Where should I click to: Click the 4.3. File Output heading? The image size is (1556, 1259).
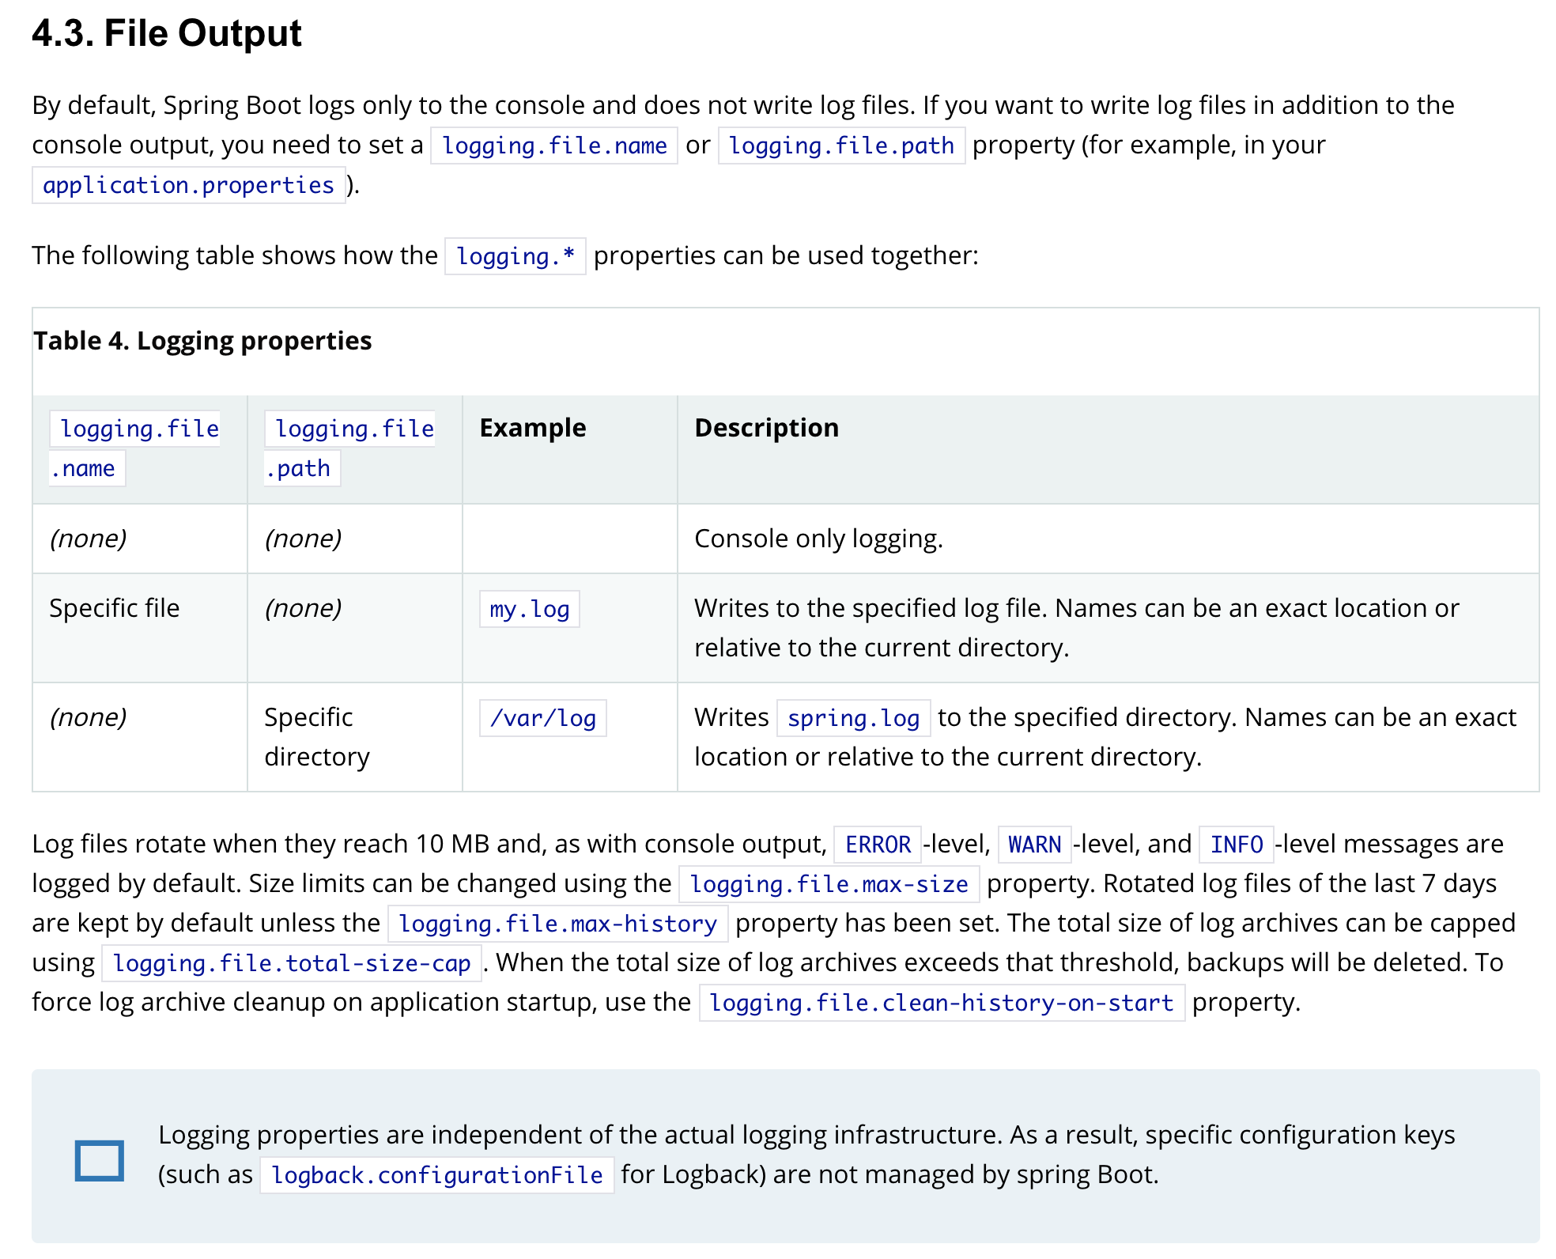(x=167, y=33)
